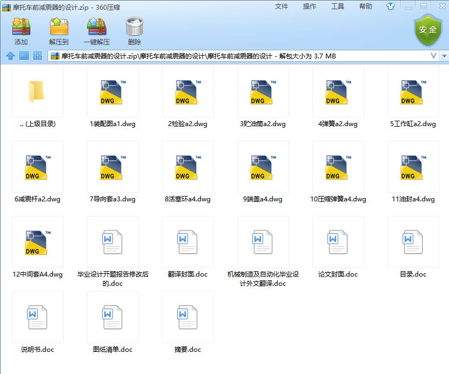
Task: Click the 安全 green shield badge
Action: [427, 30]
